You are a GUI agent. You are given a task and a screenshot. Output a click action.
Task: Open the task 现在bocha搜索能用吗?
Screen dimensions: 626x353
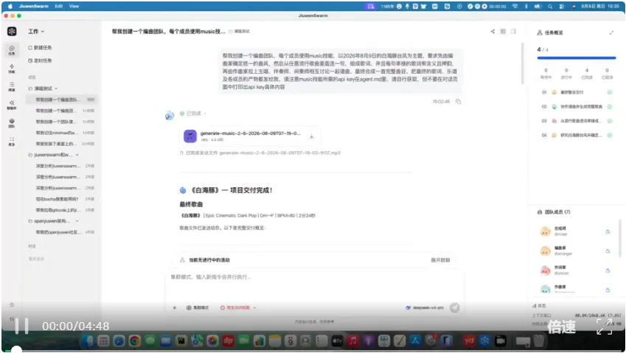pyautogui.click(x=61, y=199)
